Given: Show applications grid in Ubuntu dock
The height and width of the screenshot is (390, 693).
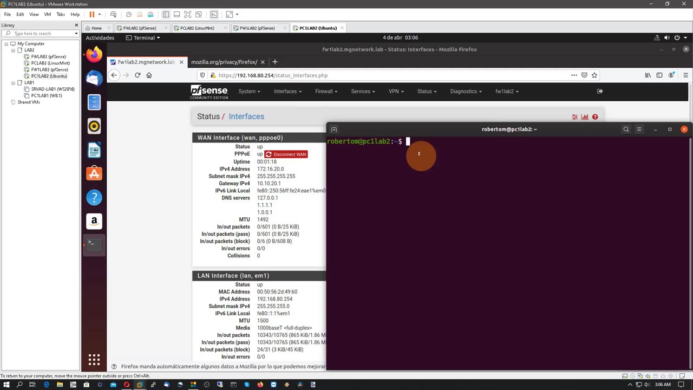Looking at the screenshot, I should (x=94, y=360).
